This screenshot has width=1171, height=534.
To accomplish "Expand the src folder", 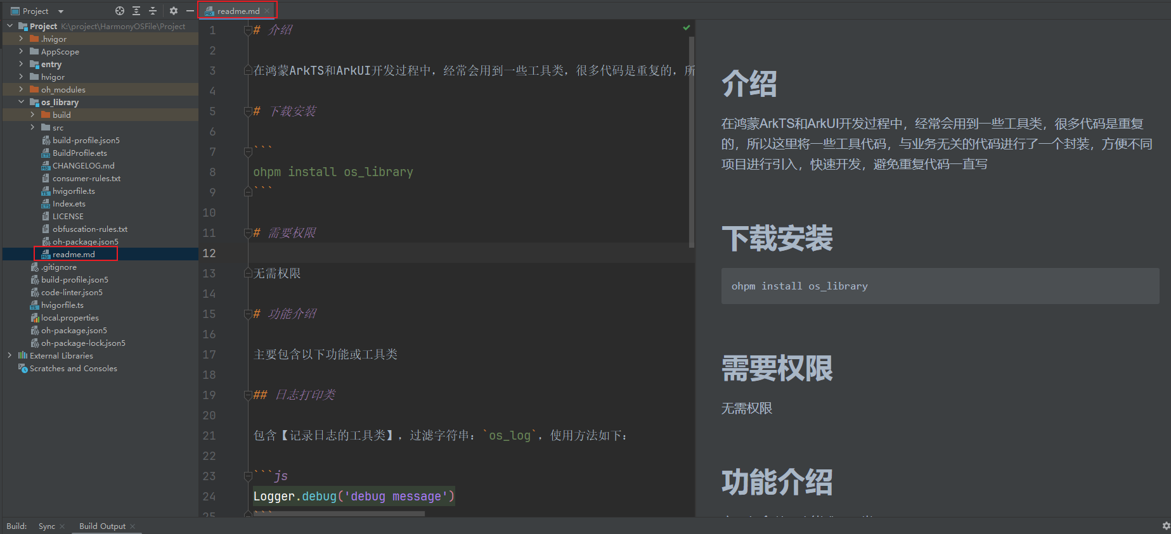I will [x=32, y=127].
